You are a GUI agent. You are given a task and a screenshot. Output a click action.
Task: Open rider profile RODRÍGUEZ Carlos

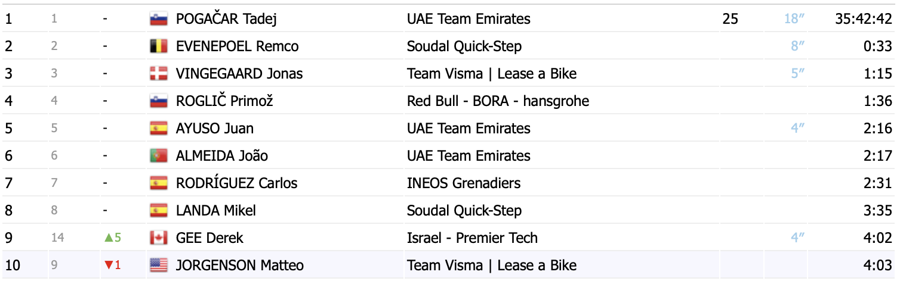pyautogui.click(x=237, y=183)
